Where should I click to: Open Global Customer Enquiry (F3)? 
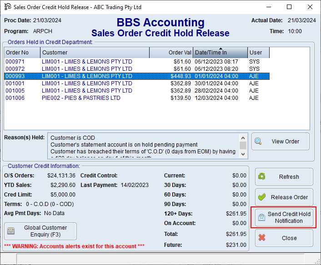pyautogui.click(x=45, y=231)
